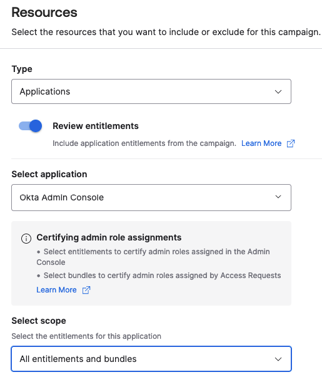Click the chevron arrow in the Type field

point(278,91)
